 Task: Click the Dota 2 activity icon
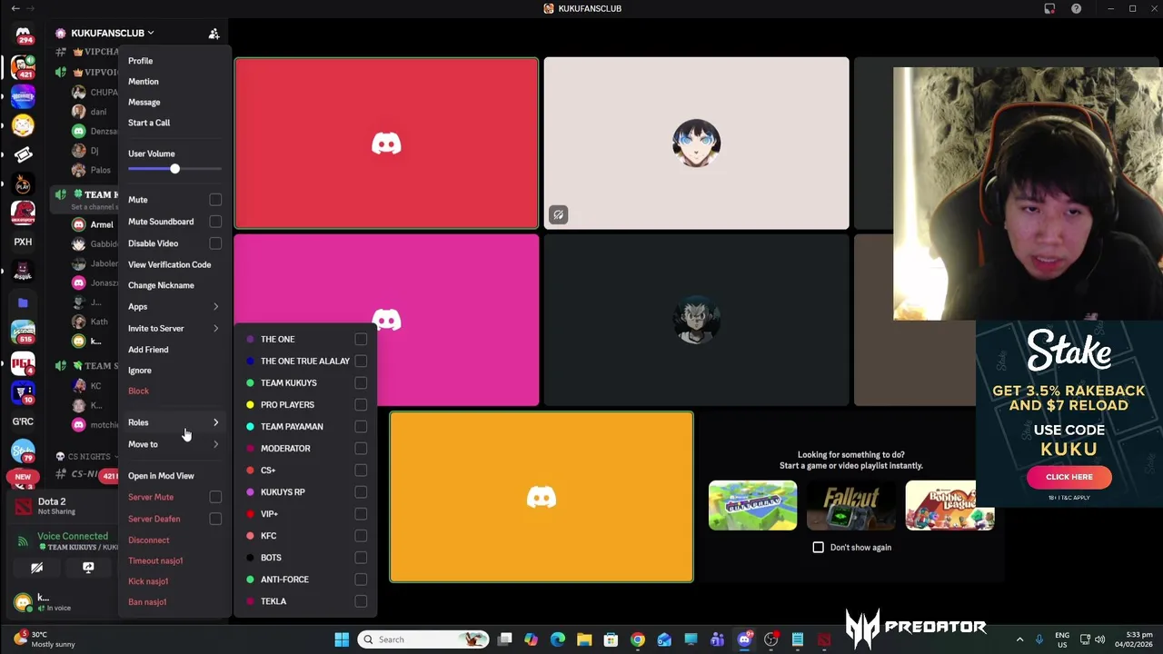(x=23, y=505)
